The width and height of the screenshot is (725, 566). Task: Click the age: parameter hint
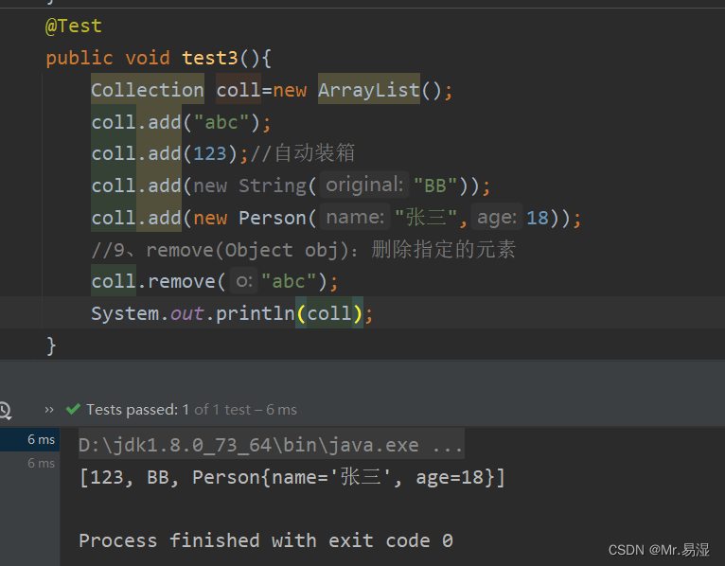click(497, 218)
